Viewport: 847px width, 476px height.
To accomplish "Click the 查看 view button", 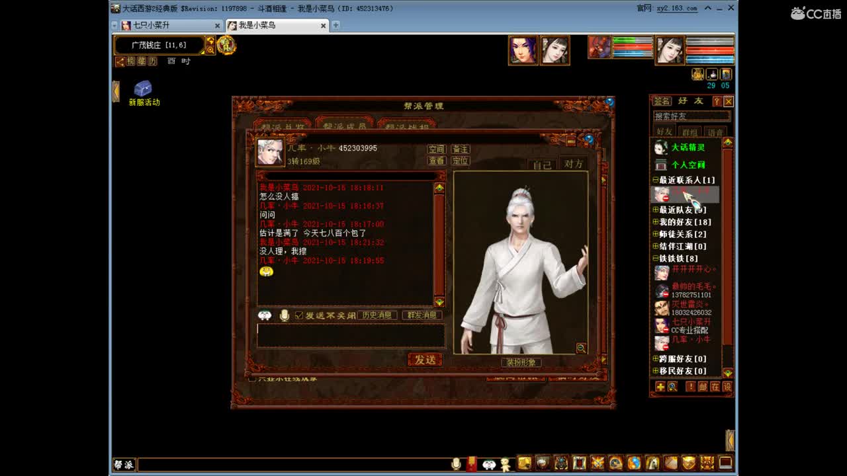I will 437,161.
